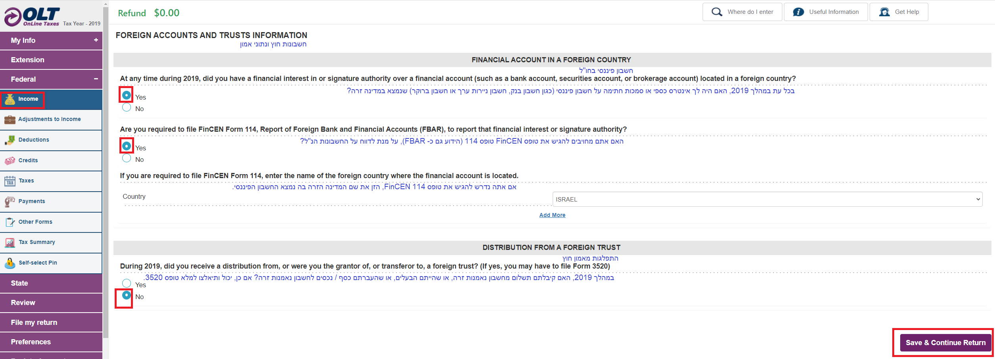
Task: Select No for FinCEN Form 114 requirement
Action: tap(127, 158)
